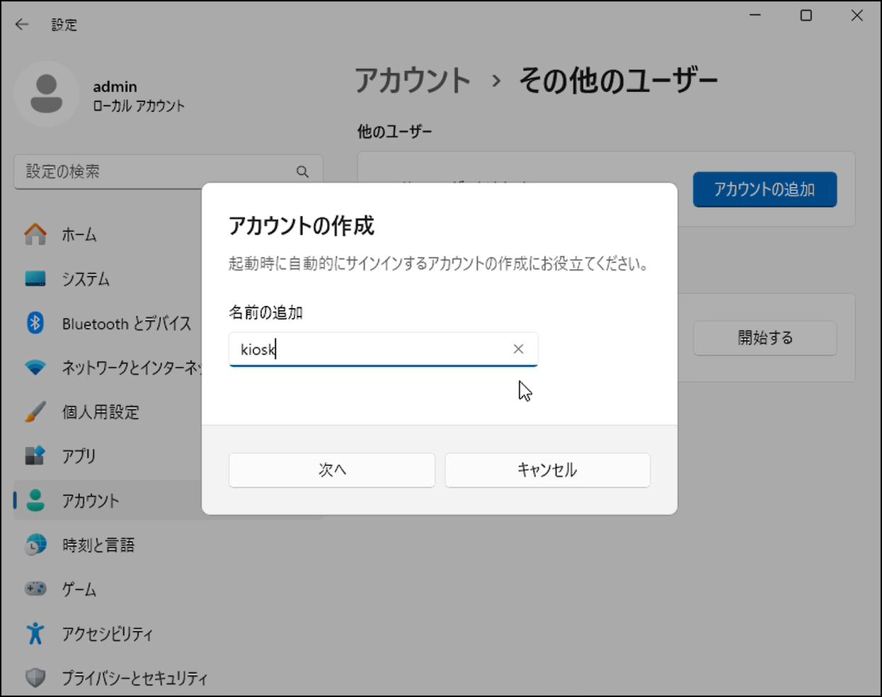Click the 個人用設定 paintbrush icon
Viewport: 882px width, 697px height.
35,412
